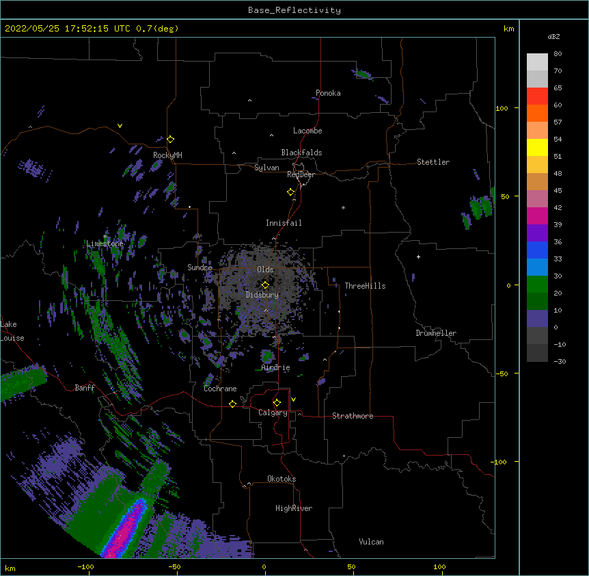Click the Airdrie city label

[x=276, y=367]
